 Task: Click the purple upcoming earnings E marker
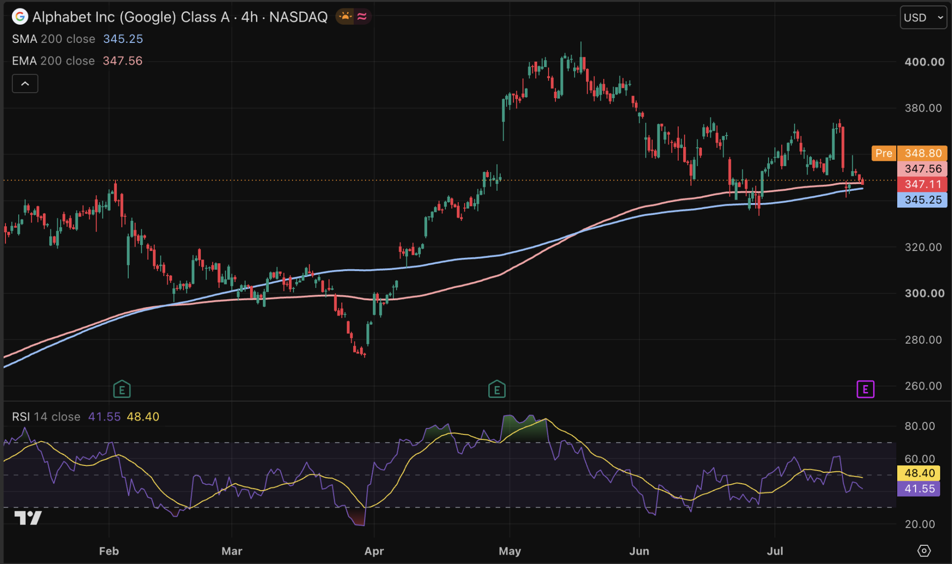865,389
